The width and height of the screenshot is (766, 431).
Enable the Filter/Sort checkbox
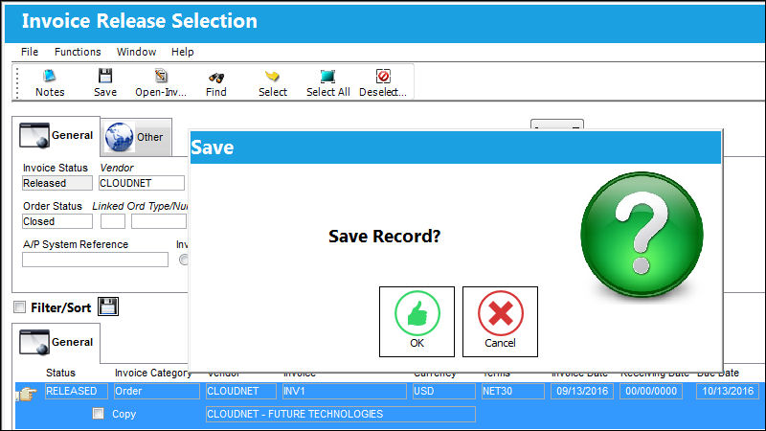pos(19,307)
